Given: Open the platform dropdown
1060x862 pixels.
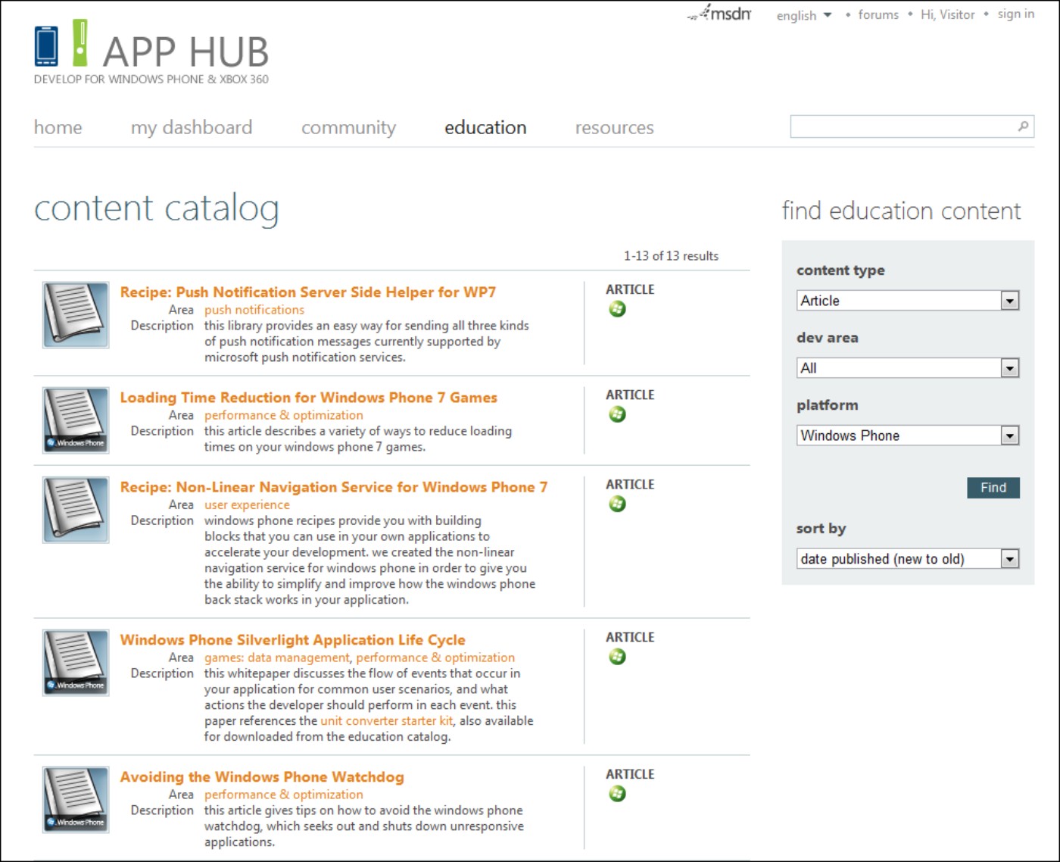Looking at the screenshot, I should click(908, 436).
